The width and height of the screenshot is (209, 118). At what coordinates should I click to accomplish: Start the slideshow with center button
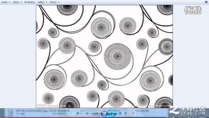coord(104,113)
